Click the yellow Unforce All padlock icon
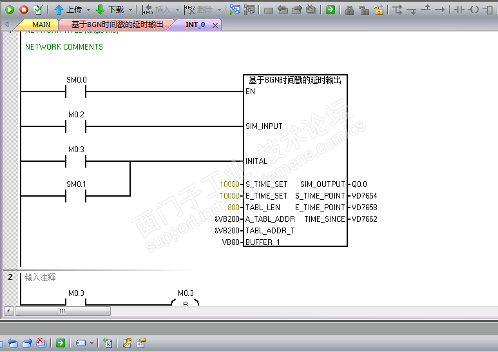Screen dimensions: 498x352 [379, 10]
